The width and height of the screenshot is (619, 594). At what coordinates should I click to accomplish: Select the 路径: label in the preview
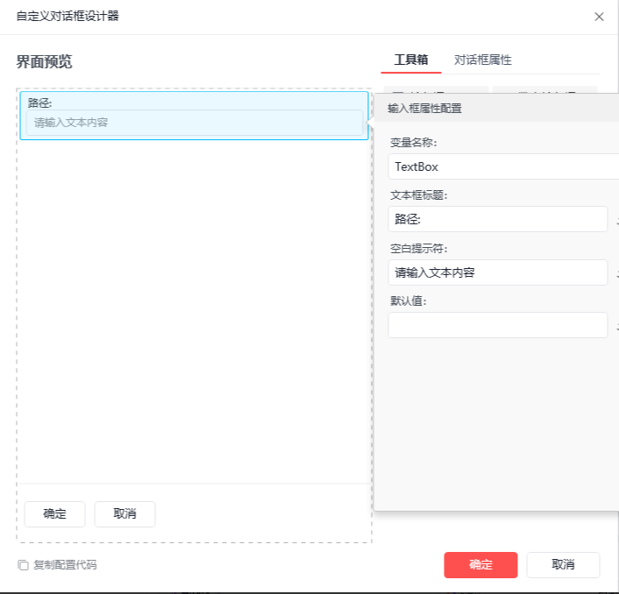[39, 103]
